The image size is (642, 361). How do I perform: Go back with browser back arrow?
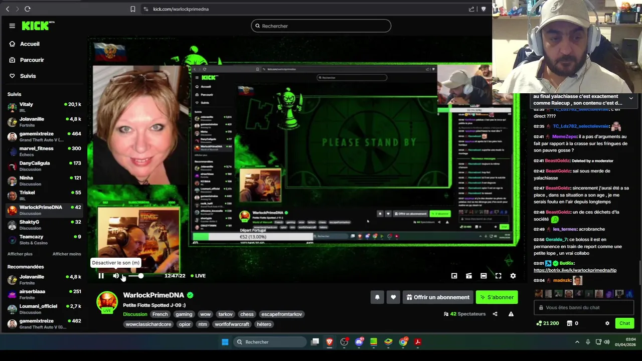(x=8, y=9)
